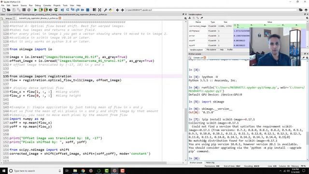Sort variables by Type column header
309x174 pixels.
point(212,22)
